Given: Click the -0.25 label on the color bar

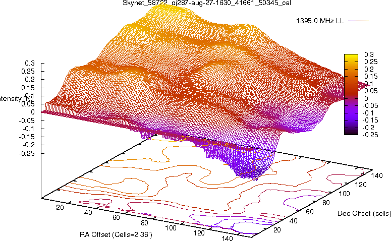Looking at the screenshot, I should pyautogui.click(x=370, y=135).
